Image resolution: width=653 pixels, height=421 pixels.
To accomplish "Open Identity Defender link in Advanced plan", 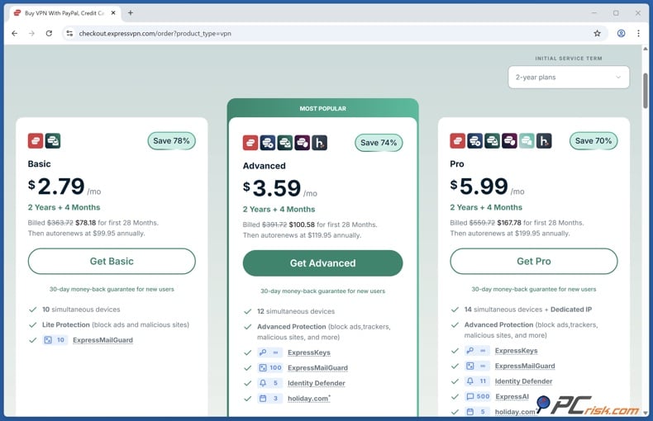I will click(317, 383).
